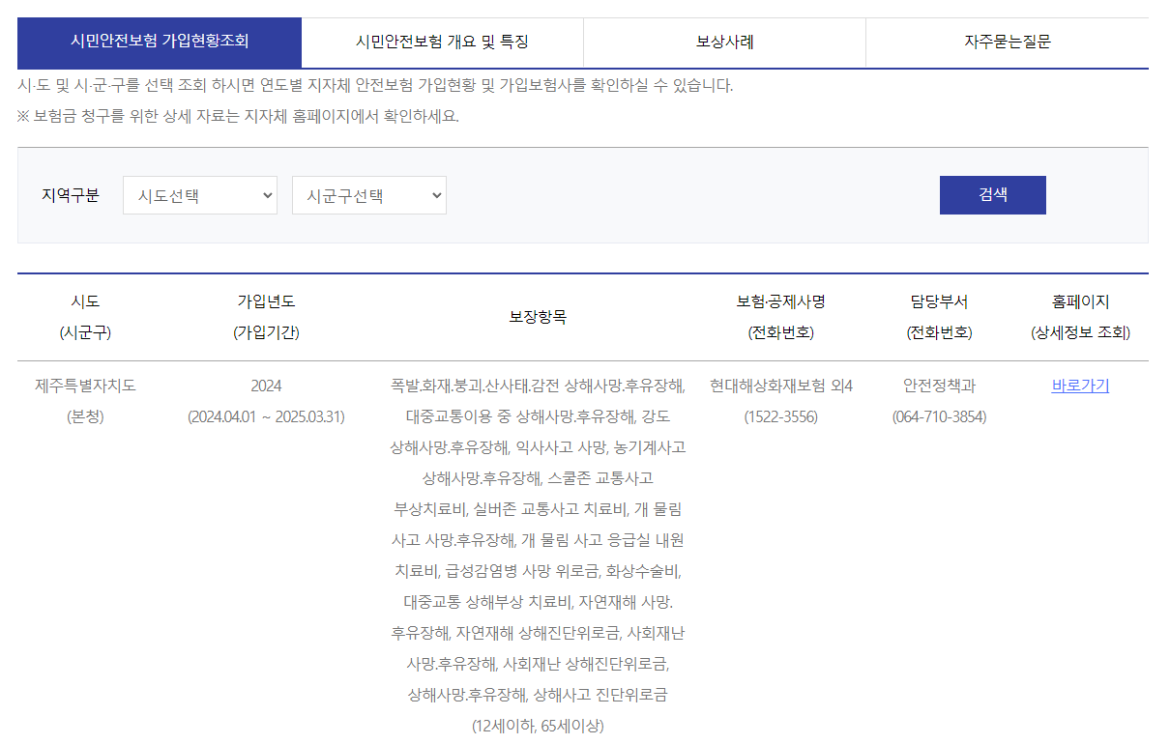Click the 검색 button
1170x744 pixels.
click(993, 195)
